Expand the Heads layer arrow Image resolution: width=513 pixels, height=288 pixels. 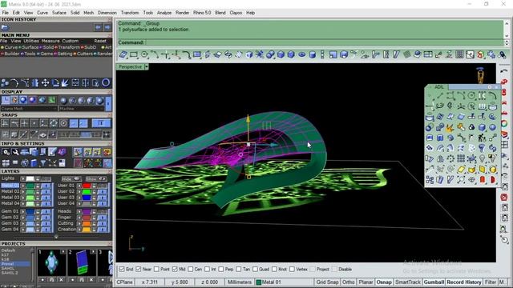click(x=79, y=211)
